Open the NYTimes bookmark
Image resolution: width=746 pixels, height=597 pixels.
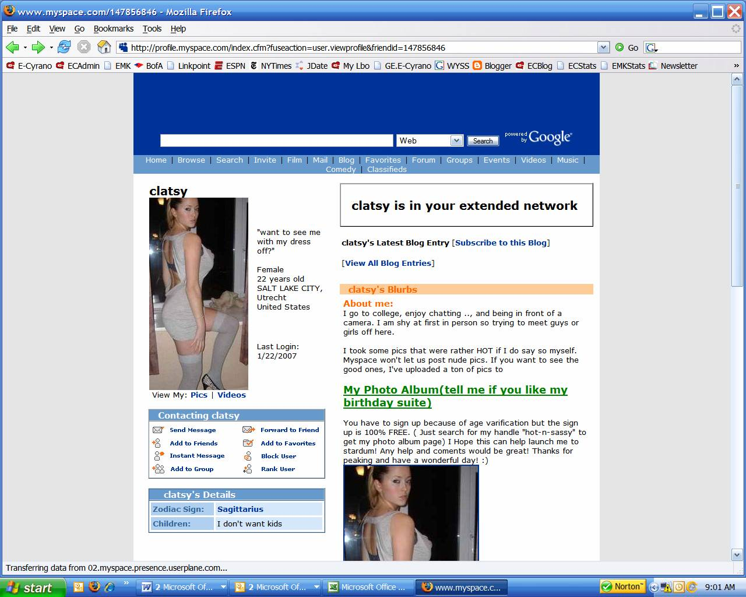(x=270, y=66)
